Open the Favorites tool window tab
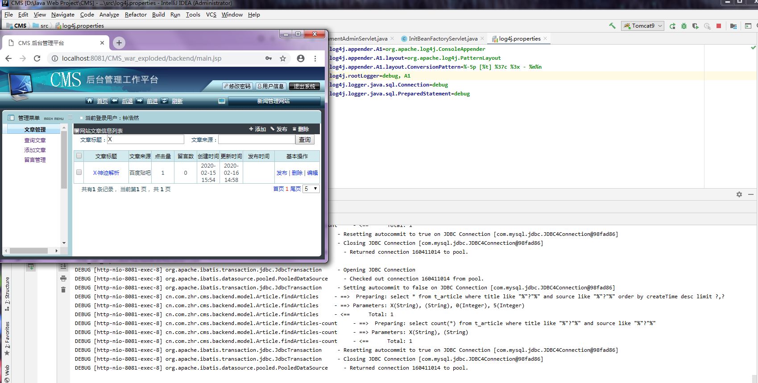Image resolution: width=758 pixels, height=383 pixels. tap(7, 339)
